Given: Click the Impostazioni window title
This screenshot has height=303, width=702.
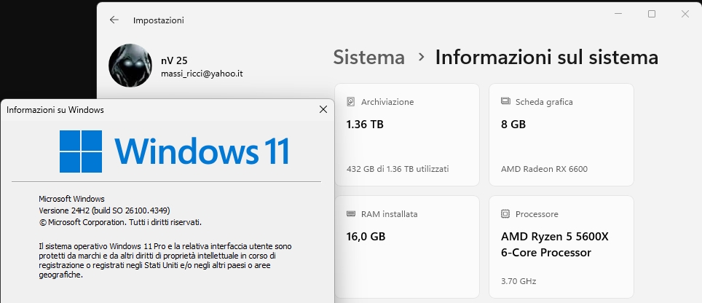Looking at the screenshot, I should coord(159,20).
